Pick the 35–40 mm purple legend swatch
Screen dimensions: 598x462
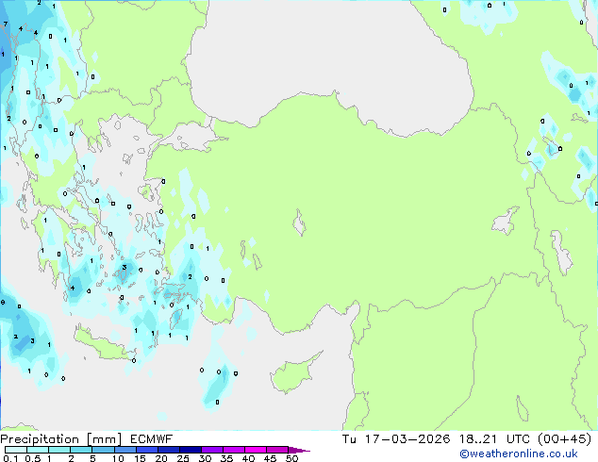[x=233, y=450]
